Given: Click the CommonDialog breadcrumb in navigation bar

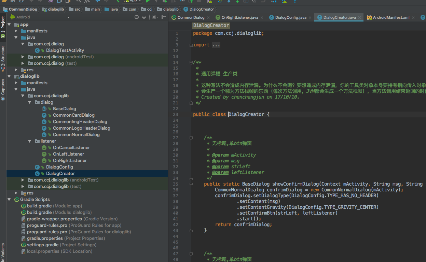Looking at the screenshot, I should tap(20, 9).
